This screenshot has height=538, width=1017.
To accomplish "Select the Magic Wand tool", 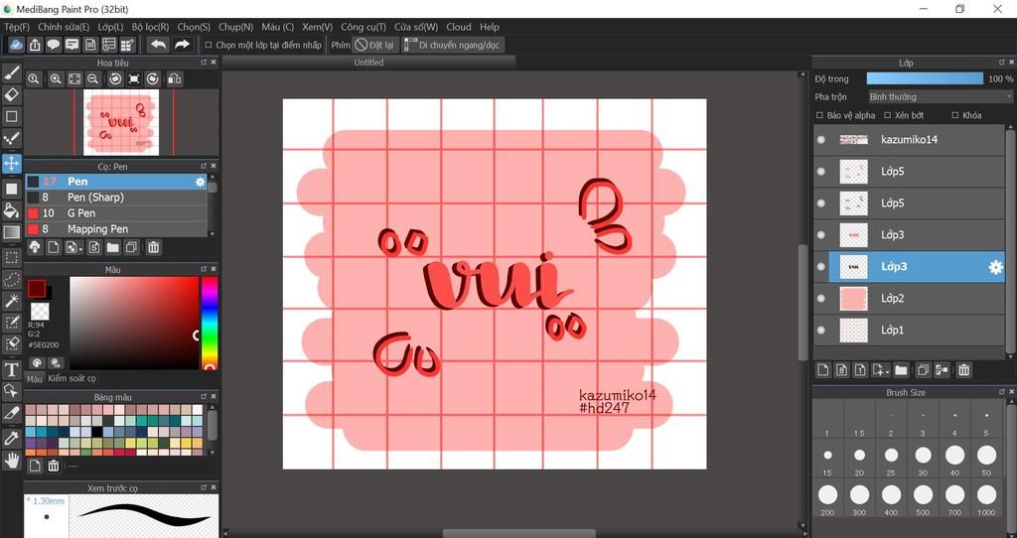I will coord(12,301).
